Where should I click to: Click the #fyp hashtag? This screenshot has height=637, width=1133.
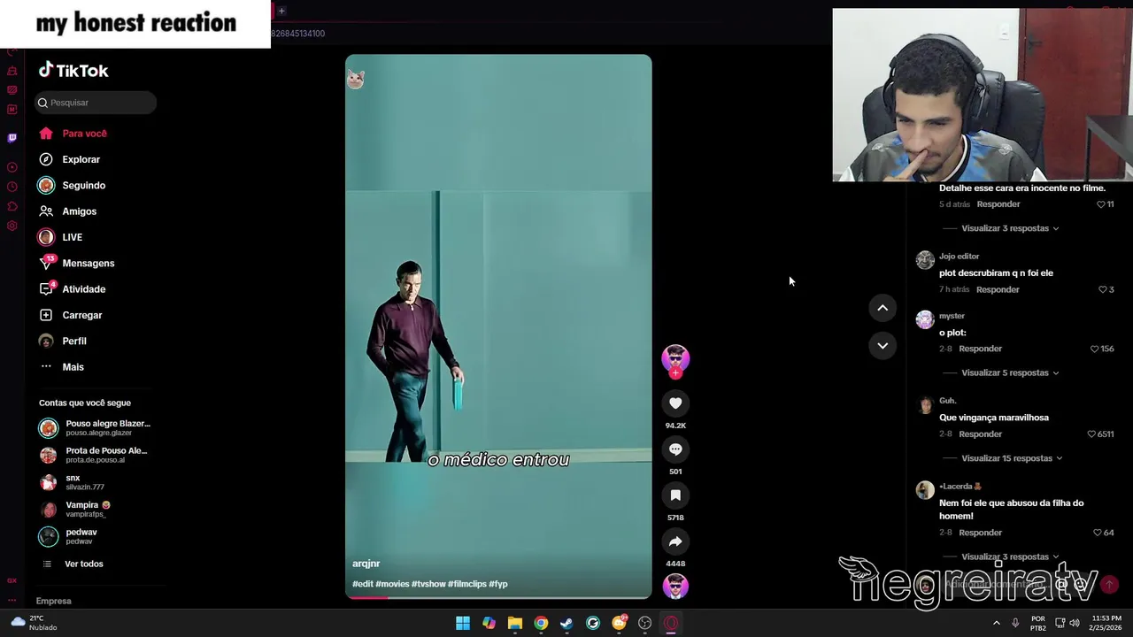498,584
